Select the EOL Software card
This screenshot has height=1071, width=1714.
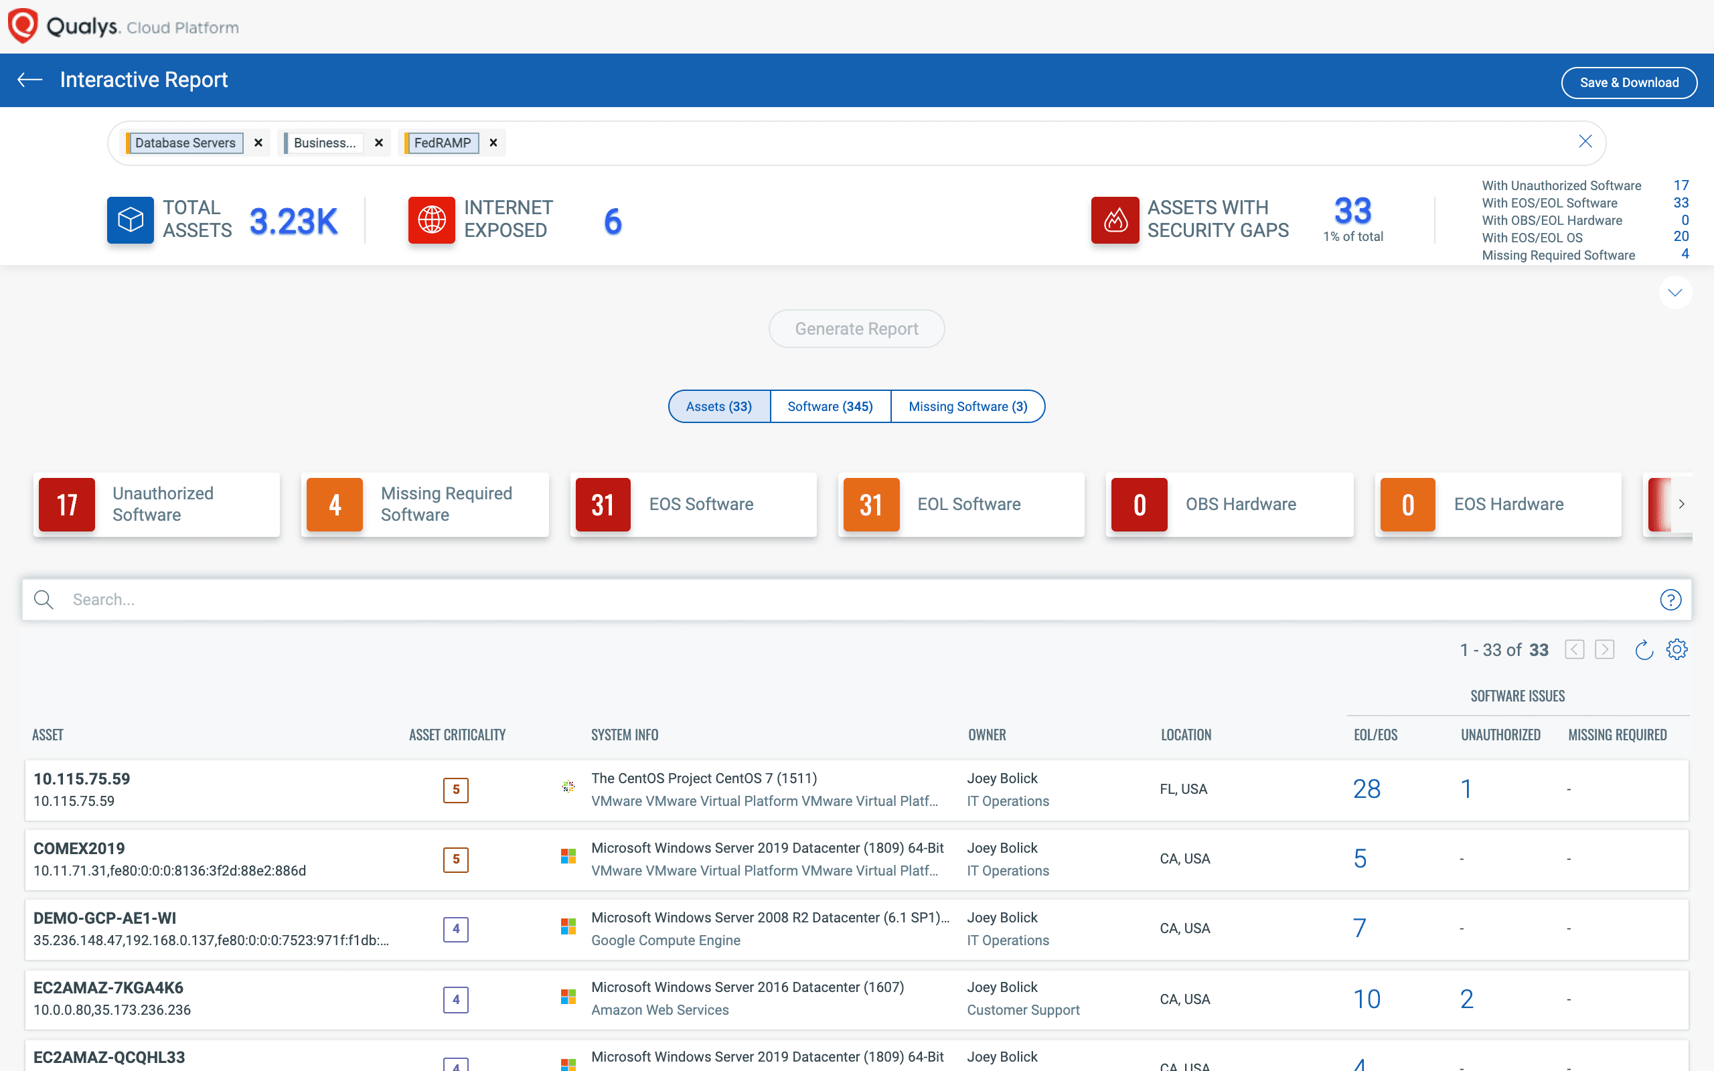pyautogui.click(x=961, y=504)
